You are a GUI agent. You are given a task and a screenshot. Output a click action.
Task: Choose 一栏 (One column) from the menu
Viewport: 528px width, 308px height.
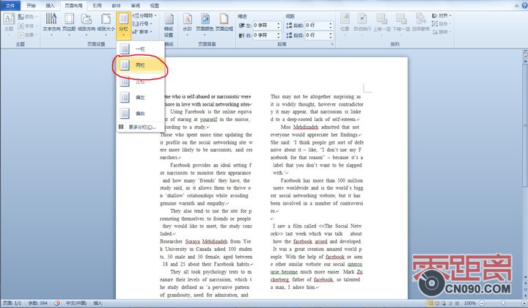coord(141,49)
